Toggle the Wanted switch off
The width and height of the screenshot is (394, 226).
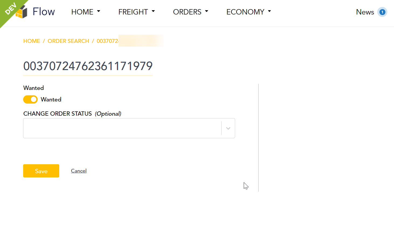point(30,99)
